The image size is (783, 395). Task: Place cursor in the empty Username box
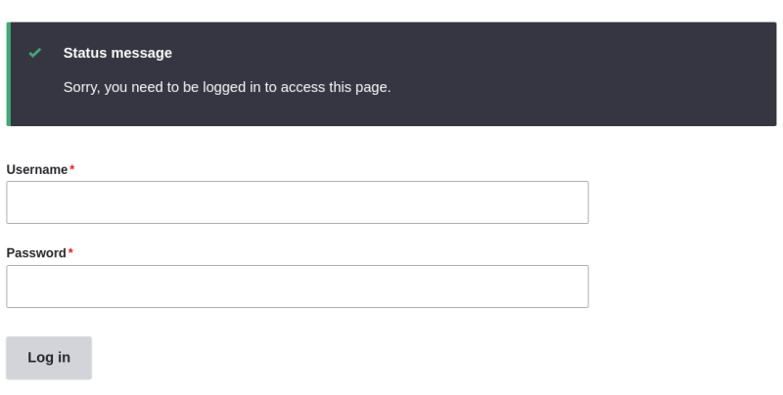(297, 202)
